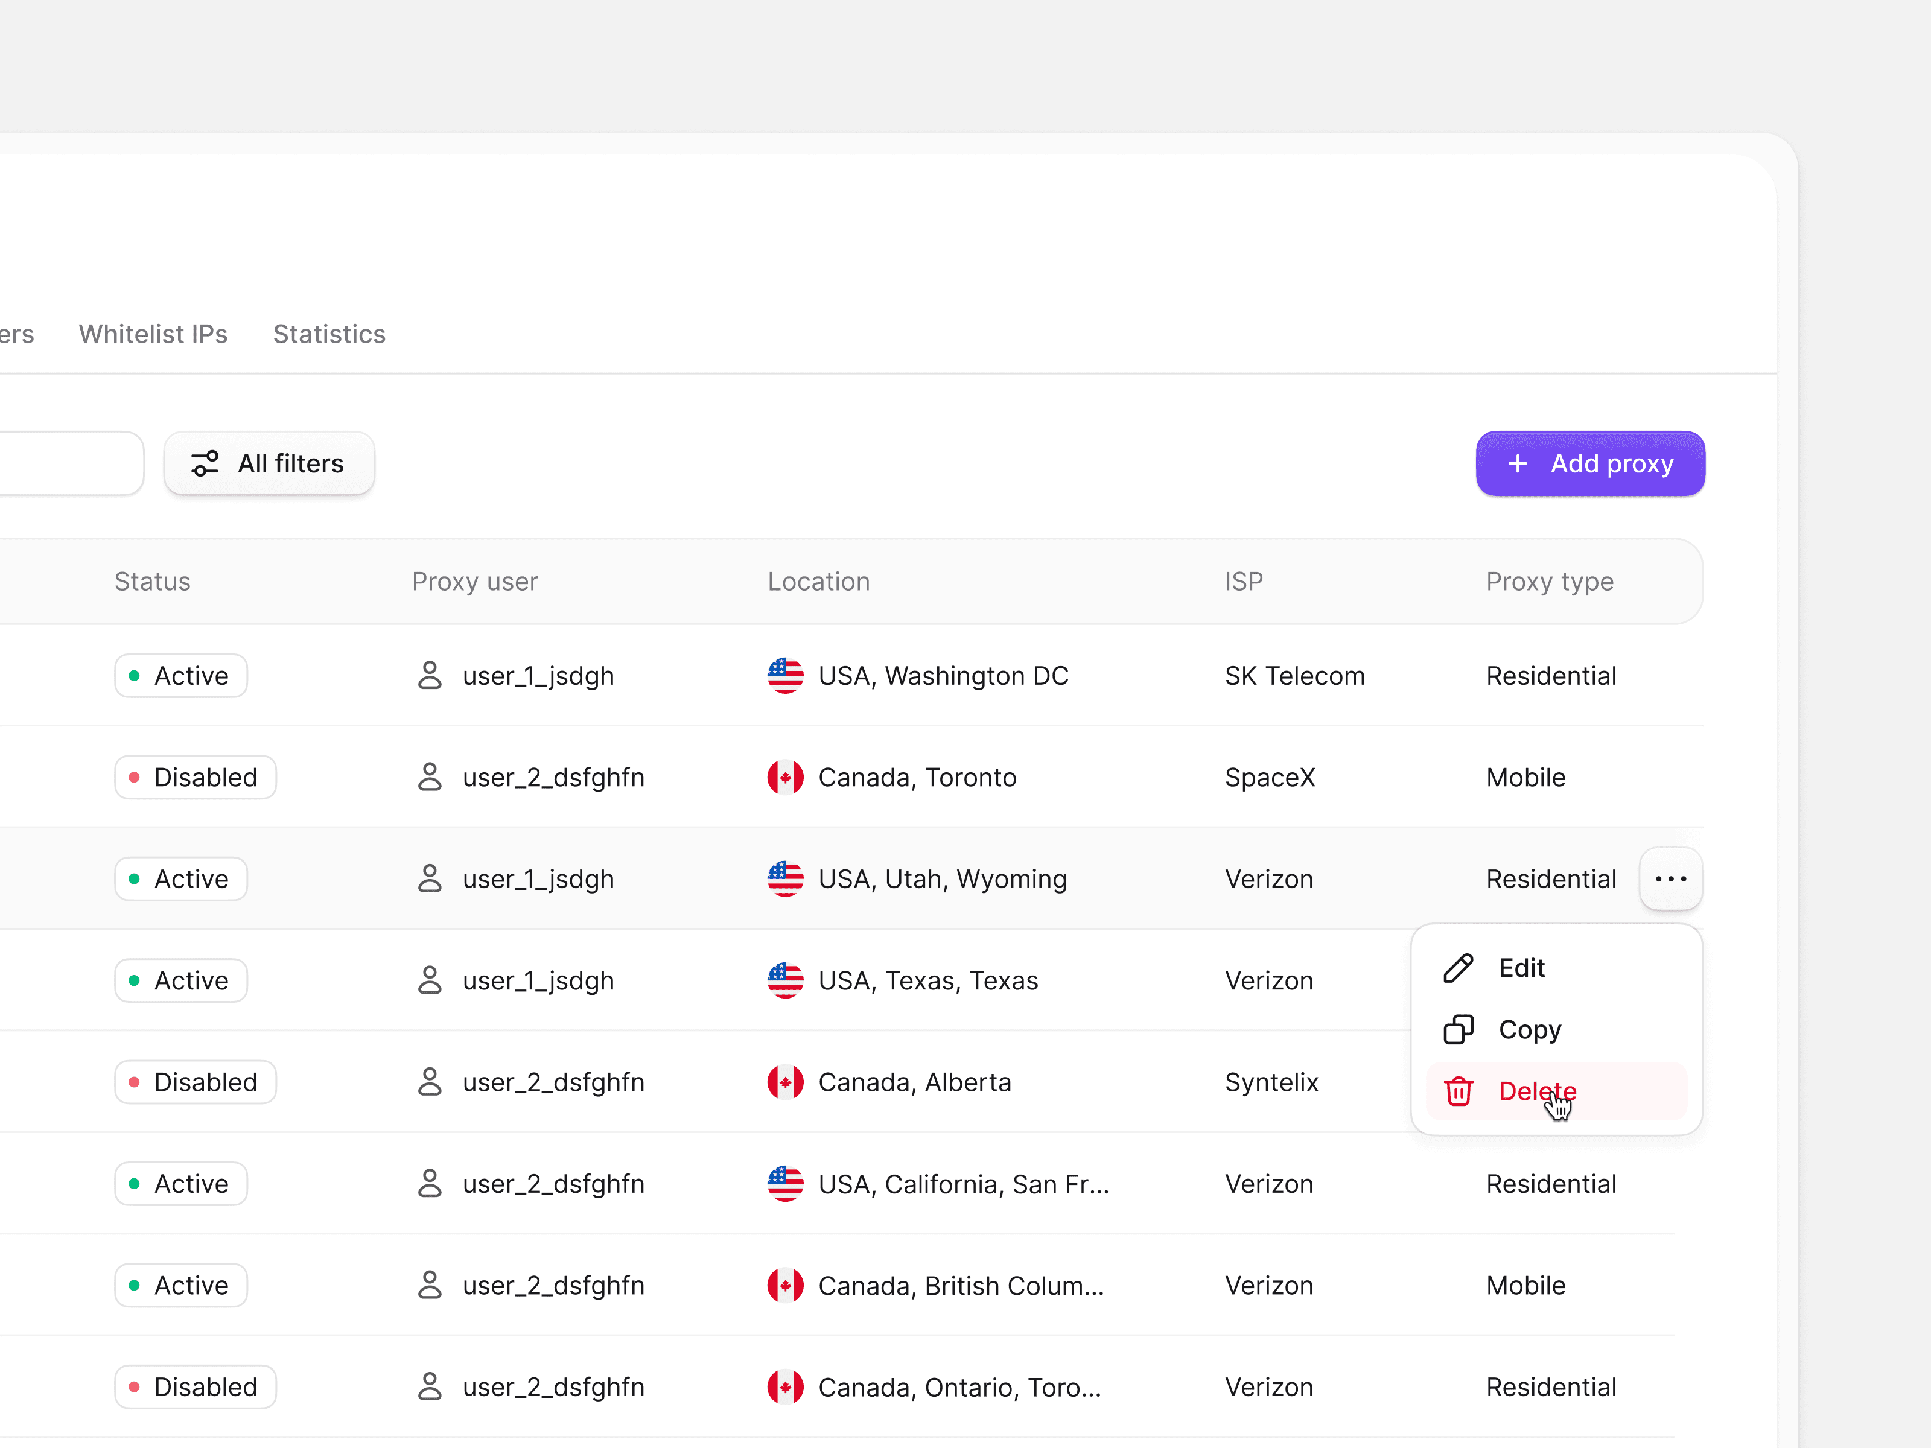This screenshot has width=1931, height=1448.
Task: Click the search input field left of filters
Action: click(x=70, y=463)
